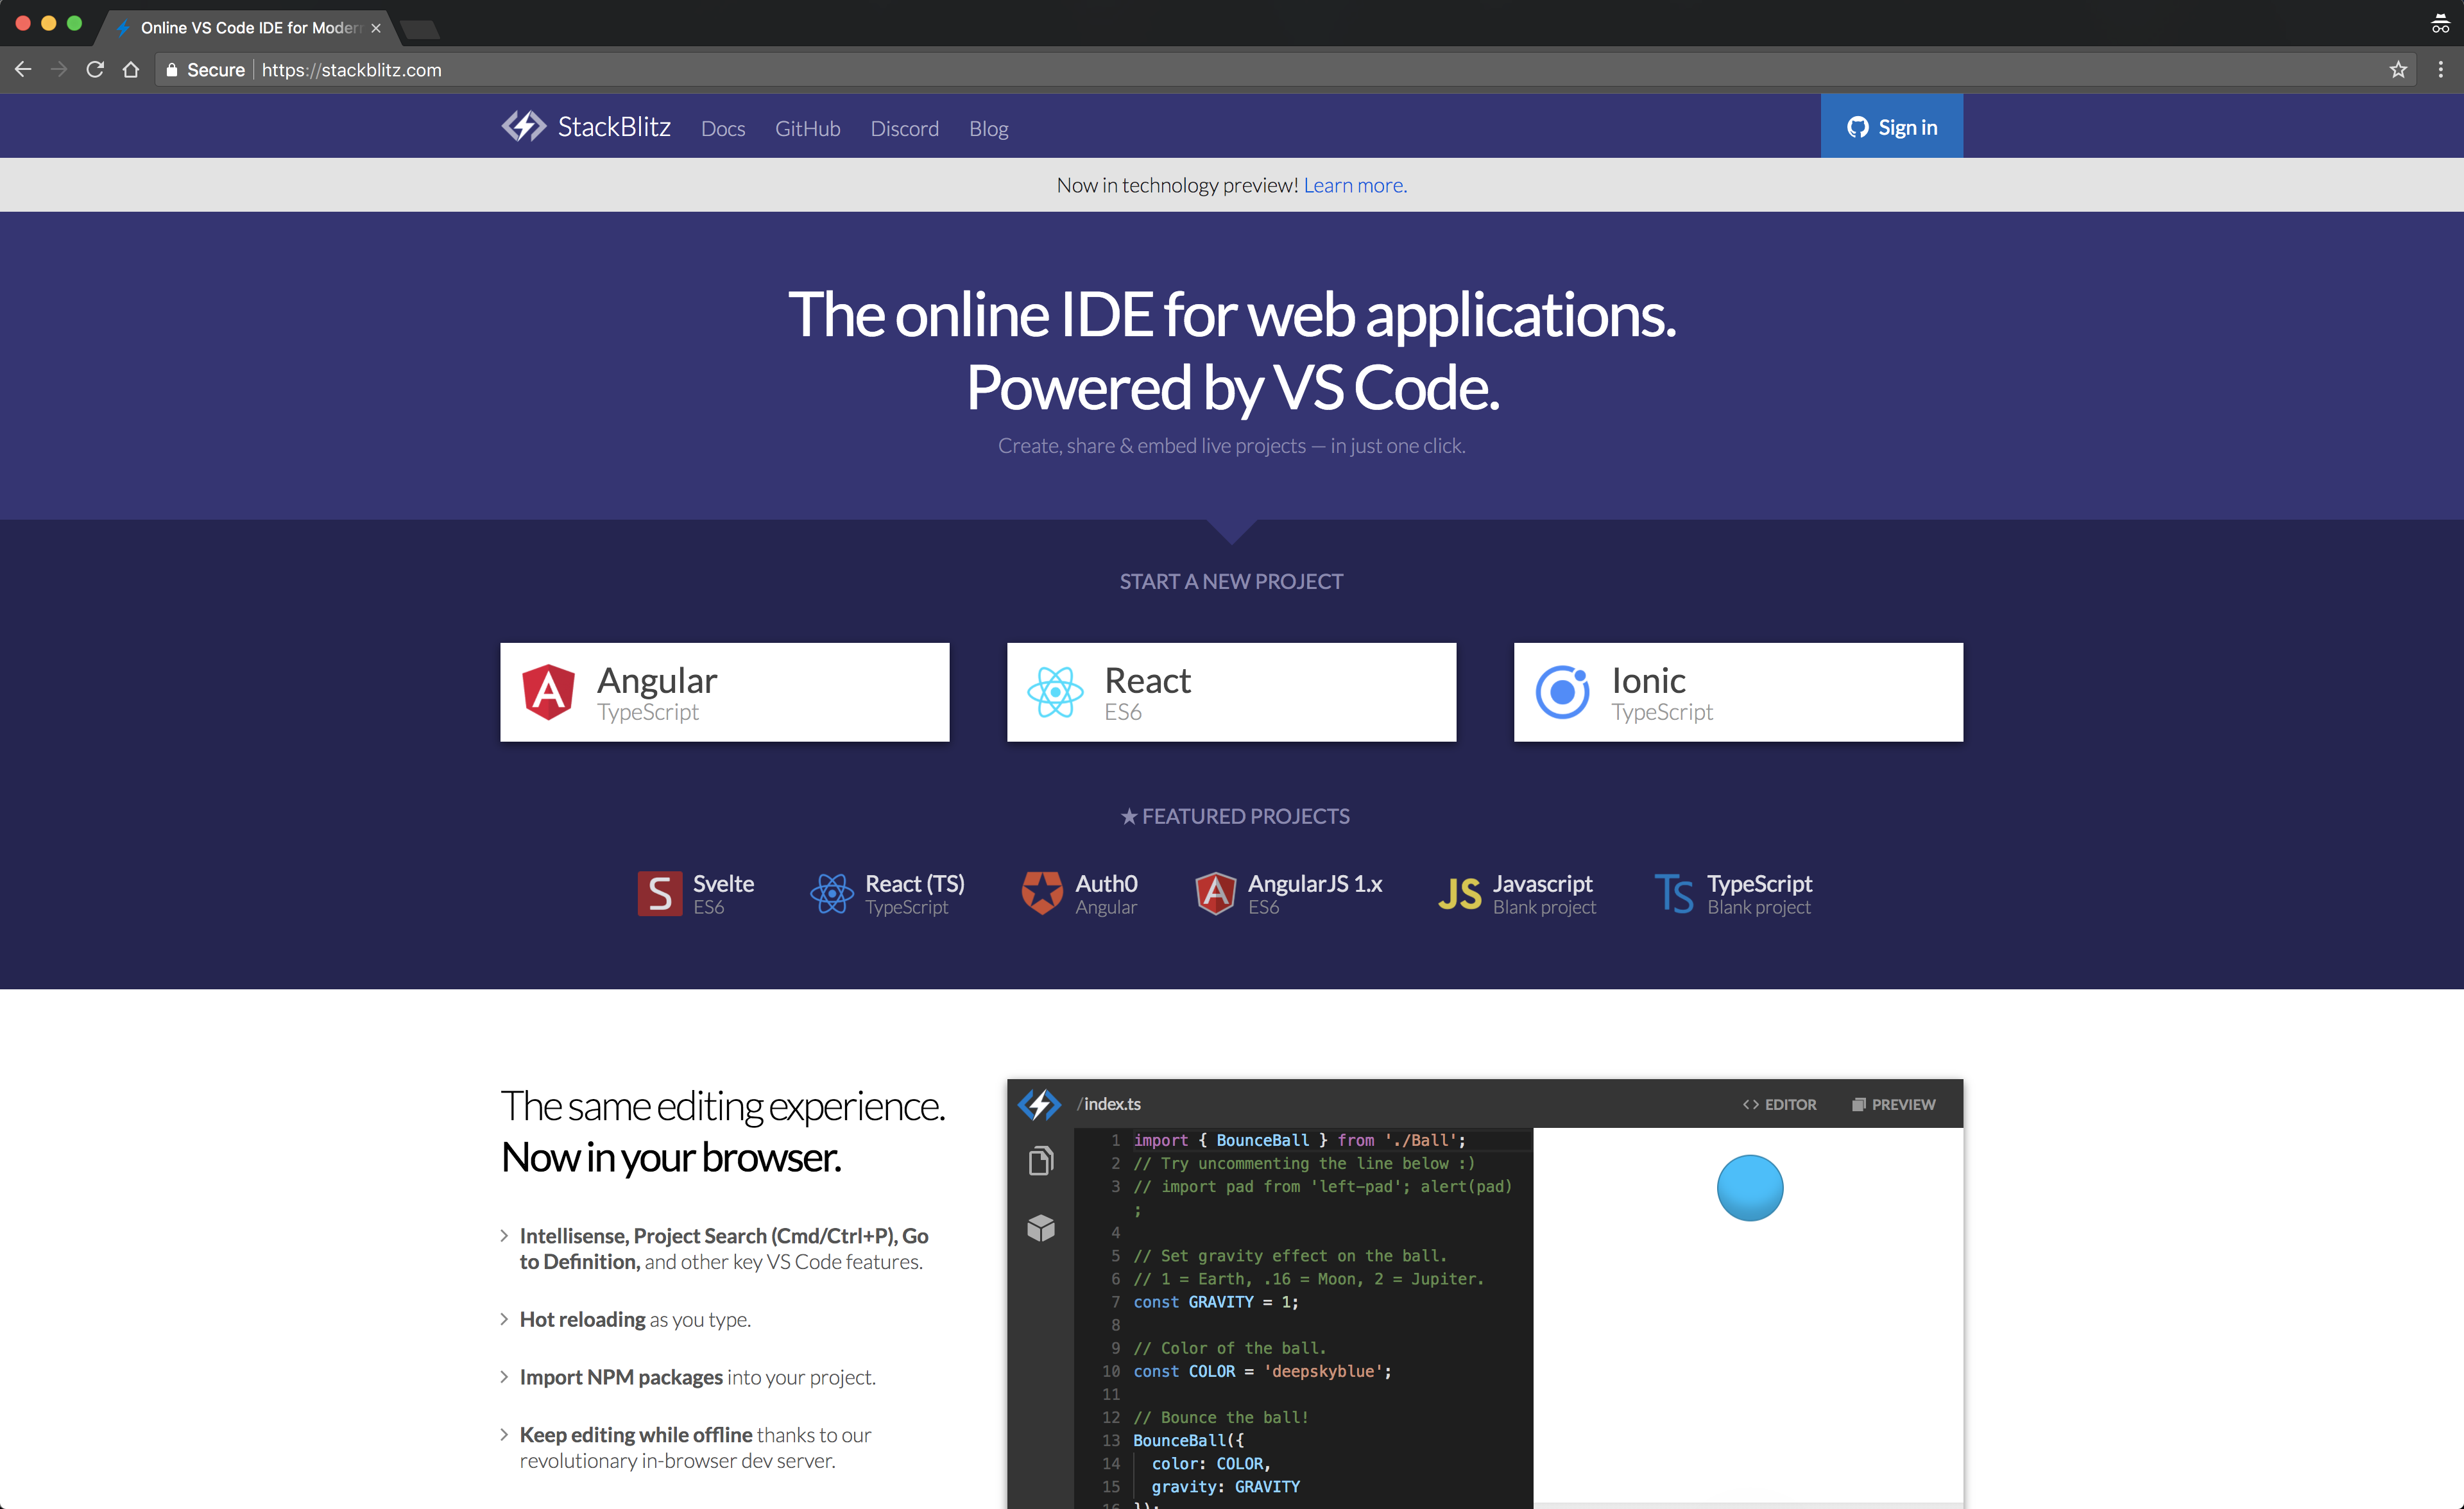Click 'START A NEW PROJECT' heading
The image size is (2464, 1509).
pos(1231,581)
